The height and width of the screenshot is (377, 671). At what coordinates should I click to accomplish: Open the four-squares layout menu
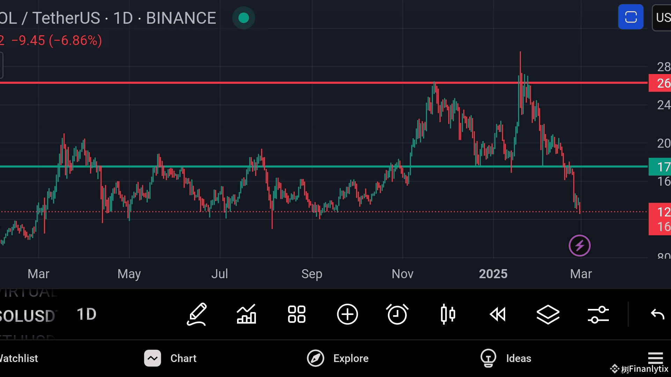click(x=296, y=314)
